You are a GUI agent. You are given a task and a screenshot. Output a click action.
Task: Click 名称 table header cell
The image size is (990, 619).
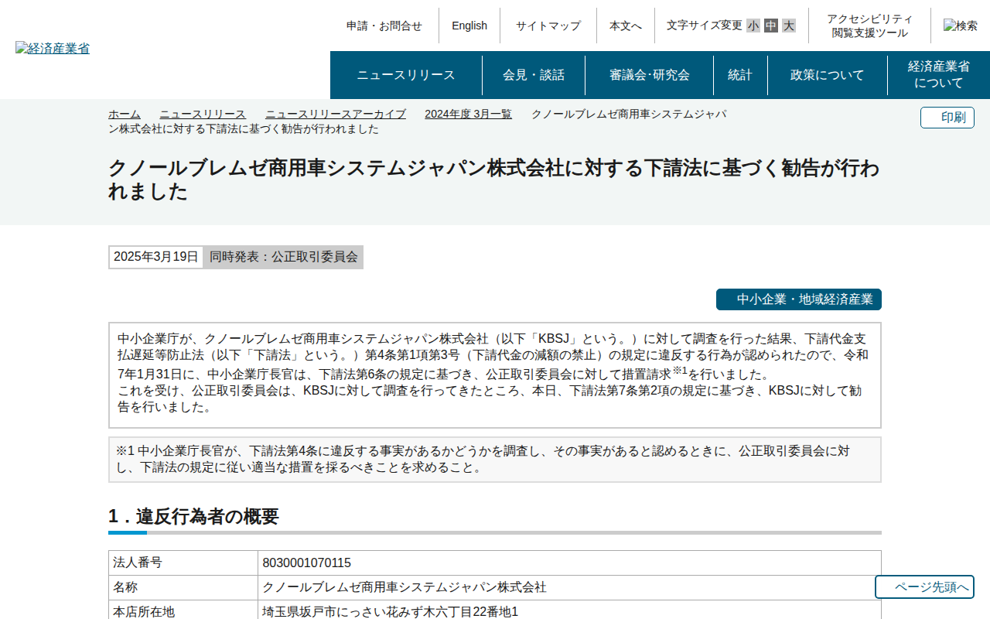coord(183,588)
